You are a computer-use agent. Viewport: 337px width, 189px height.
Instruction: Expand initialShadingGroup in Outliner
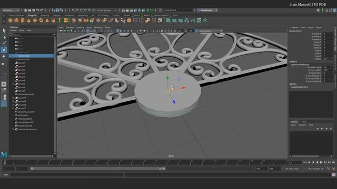pos(13,130)
